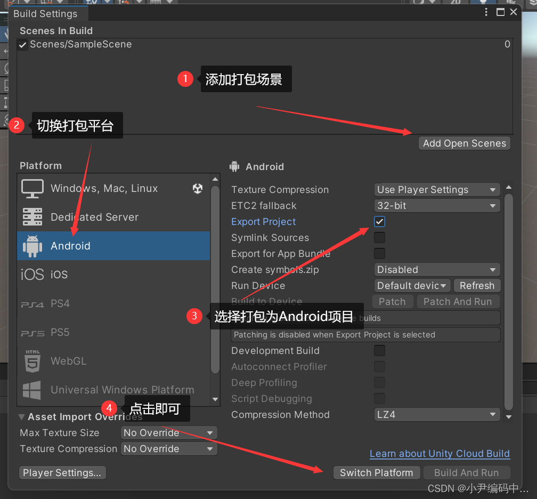Click the Export Project label
This screenshot has width=537, height=499.
[x=263, y=222]
